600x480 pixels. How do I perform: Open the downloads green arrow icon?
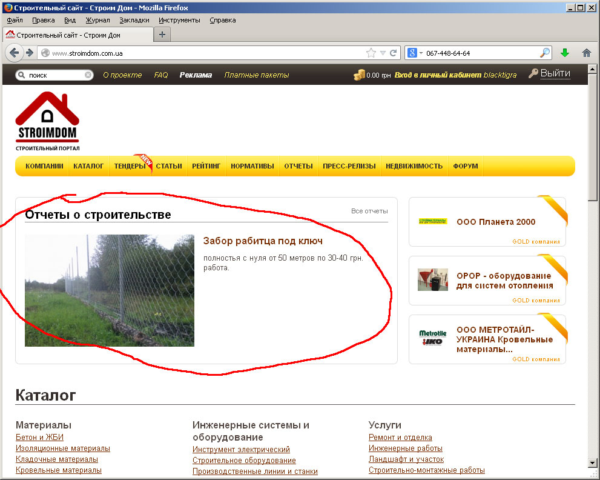tap(565, 53)
